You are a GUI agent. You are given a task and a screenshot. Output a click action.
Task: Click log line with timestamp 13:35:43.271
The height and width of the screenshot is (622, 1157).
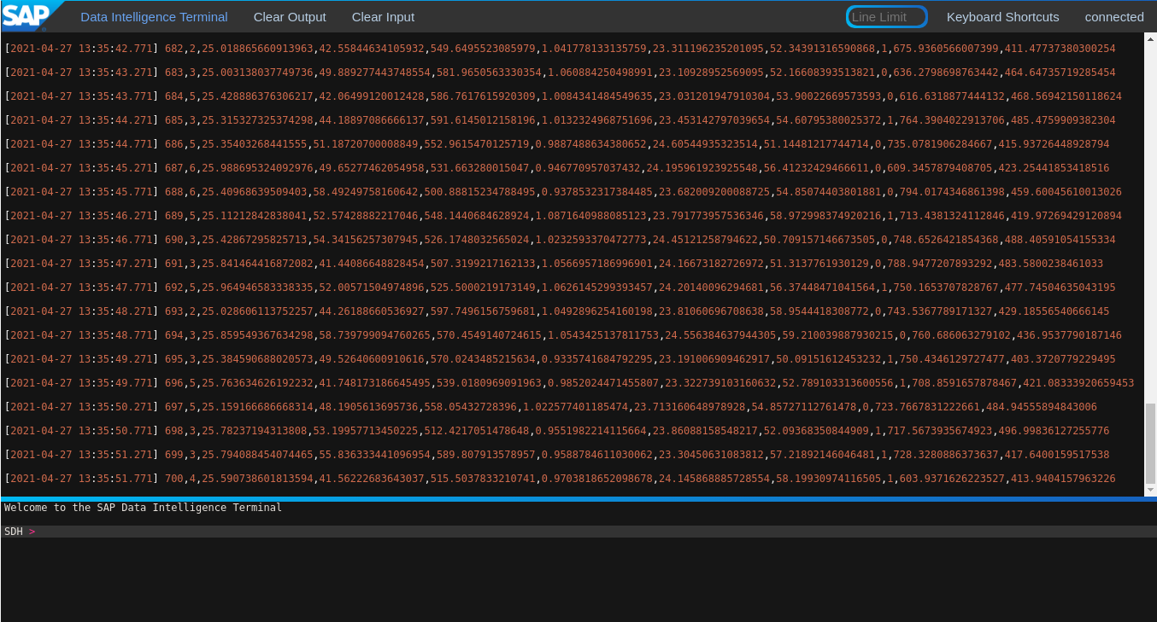[x=560, y=73]
